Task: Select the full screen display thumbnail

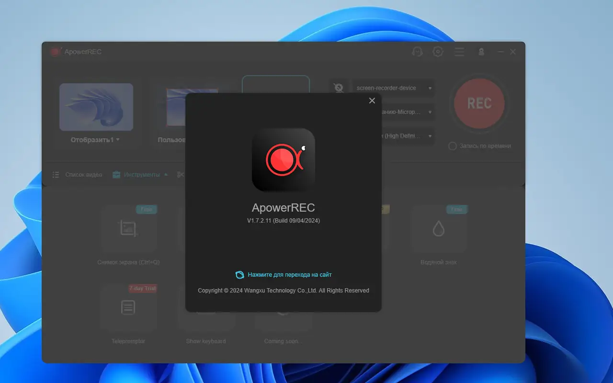Action: (x=96, y=107)
